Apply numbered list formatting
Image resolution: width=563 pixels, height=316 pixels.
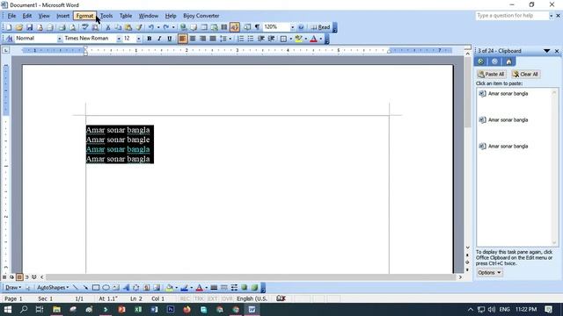coord(240,39)
